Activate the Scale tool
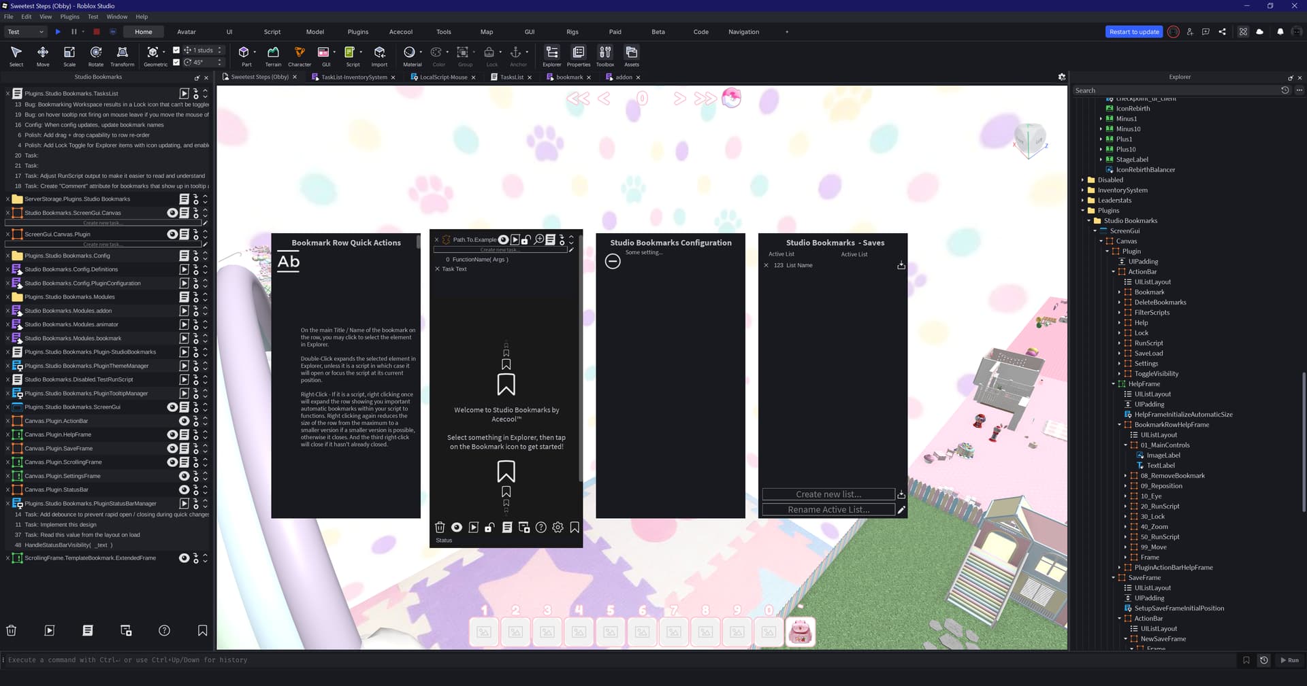This screenshot has width=1307, height=686. click(x=69, y=56)
